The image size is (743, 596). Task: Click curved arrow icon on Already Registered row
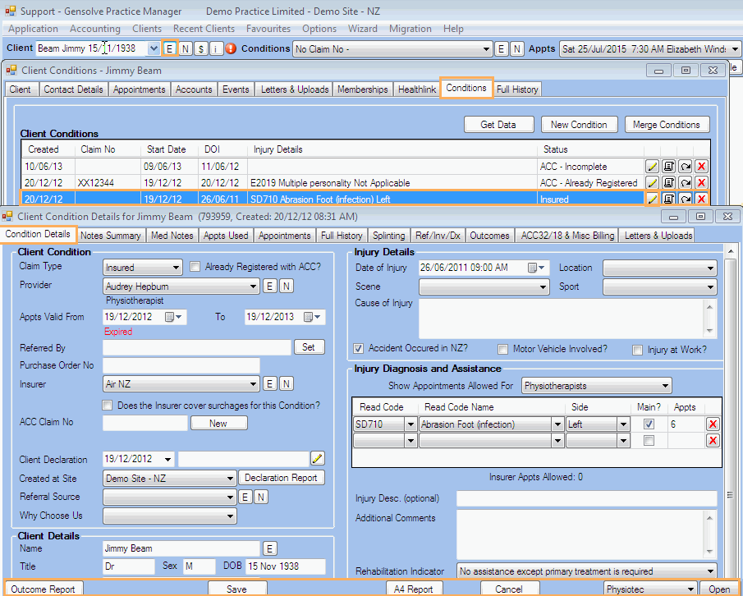click(x=686, y=183)
